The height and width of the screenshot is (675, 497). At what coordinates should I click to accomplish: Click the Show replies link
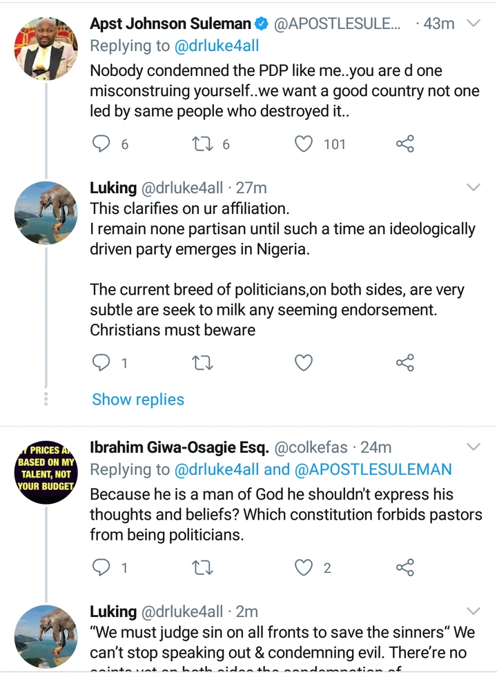pyautogui.click(x=138, y=400)
